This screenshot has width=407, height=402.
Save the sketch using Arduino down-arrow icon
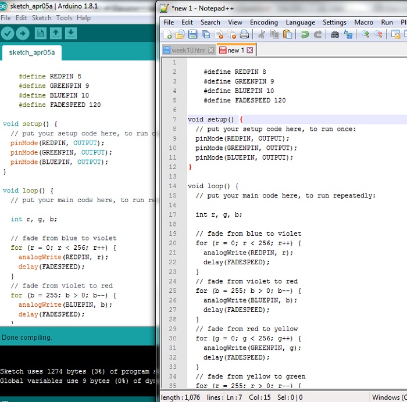pos(71,34)
